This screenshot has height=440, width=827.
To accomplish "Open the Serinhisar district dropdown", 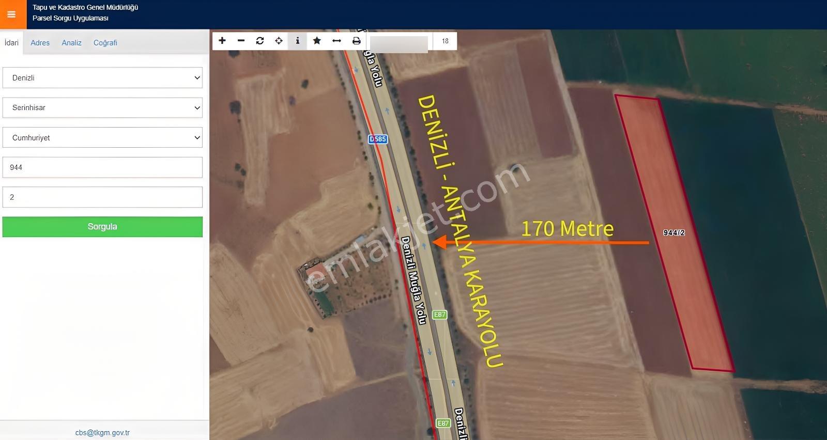I will (x=102, y=108).
